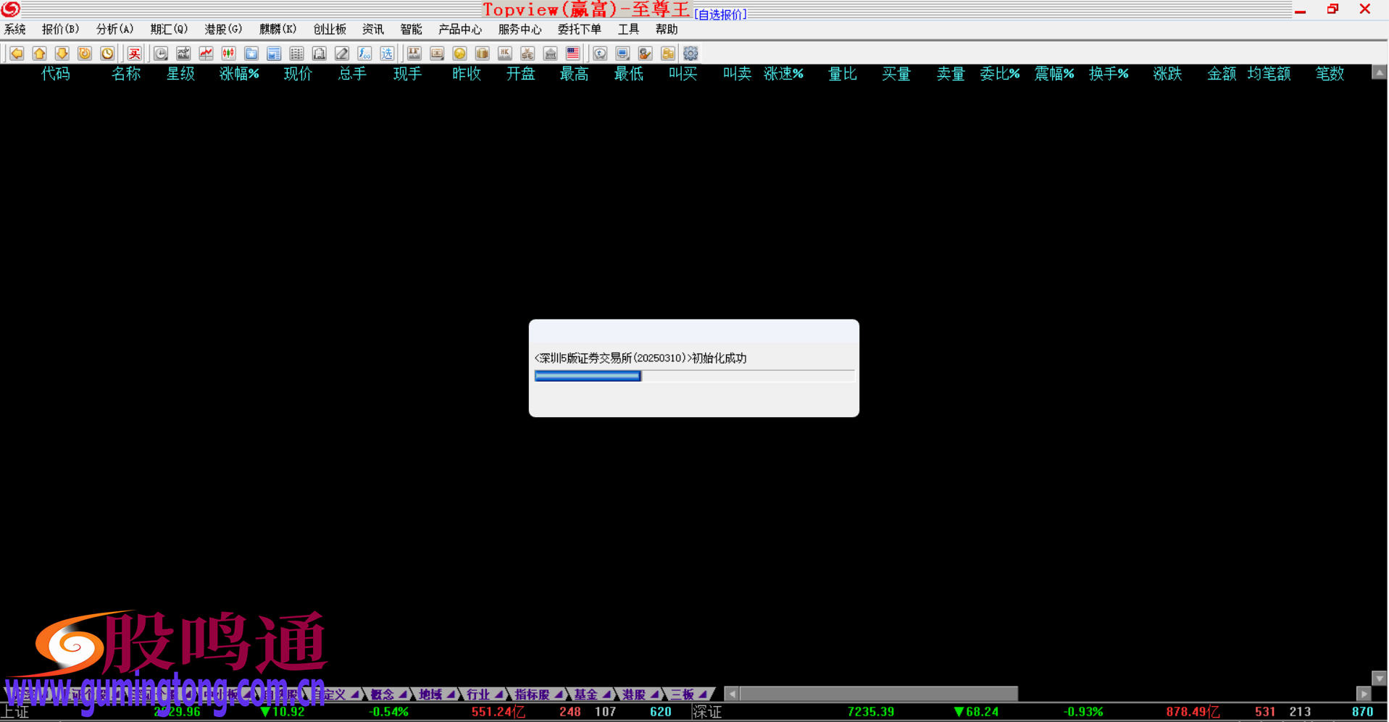Open the 系统 menu
The width and height of the screenshot is (1389, 722).
tap(14, 29)
